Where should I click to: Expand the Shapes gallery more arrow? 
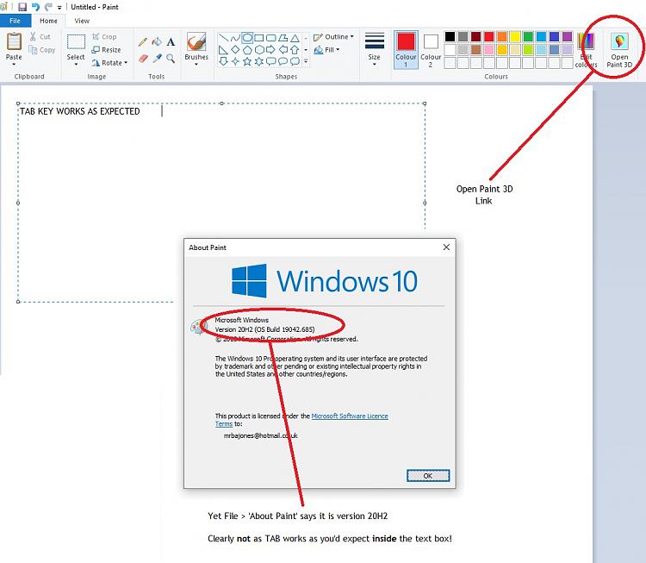[306, 61]
